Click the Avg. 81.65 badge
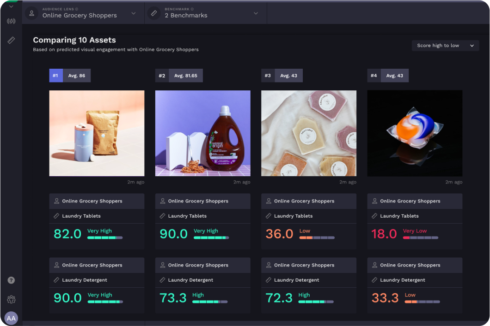The width and height of the screenshot is (490, 326). pyautogui.click(x=185, y=76)
